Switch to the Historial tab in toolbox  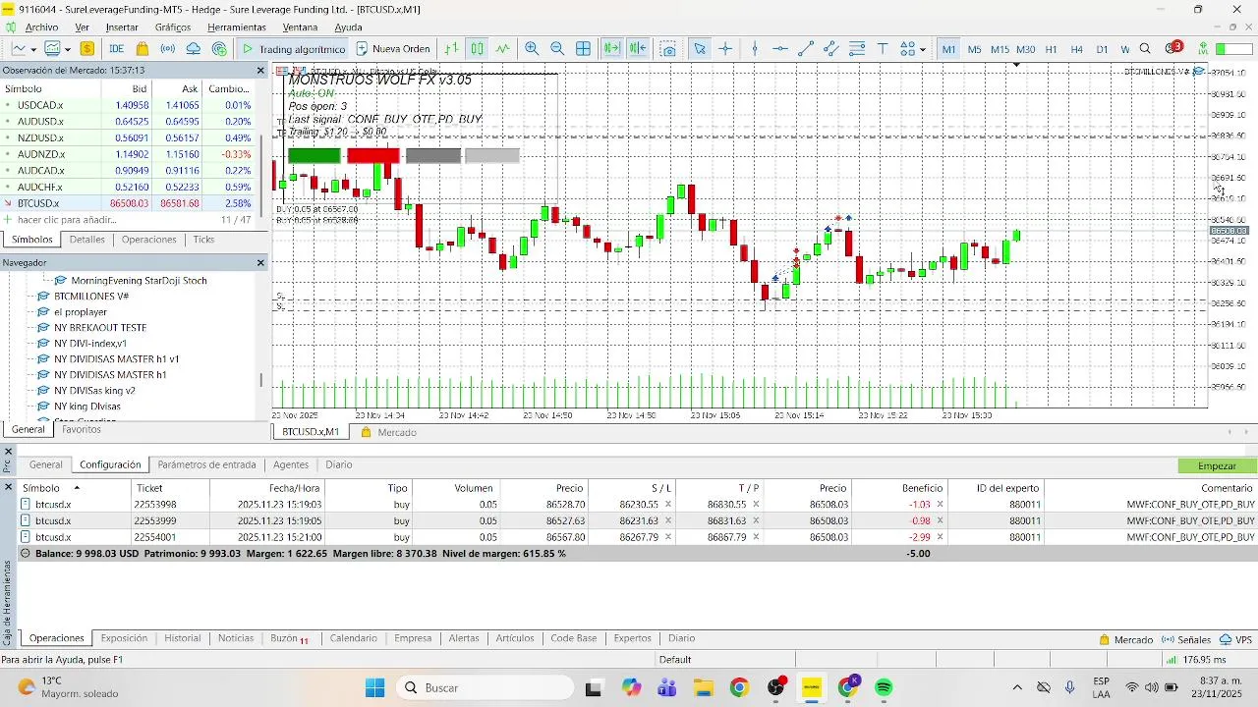tap(183, 638)
